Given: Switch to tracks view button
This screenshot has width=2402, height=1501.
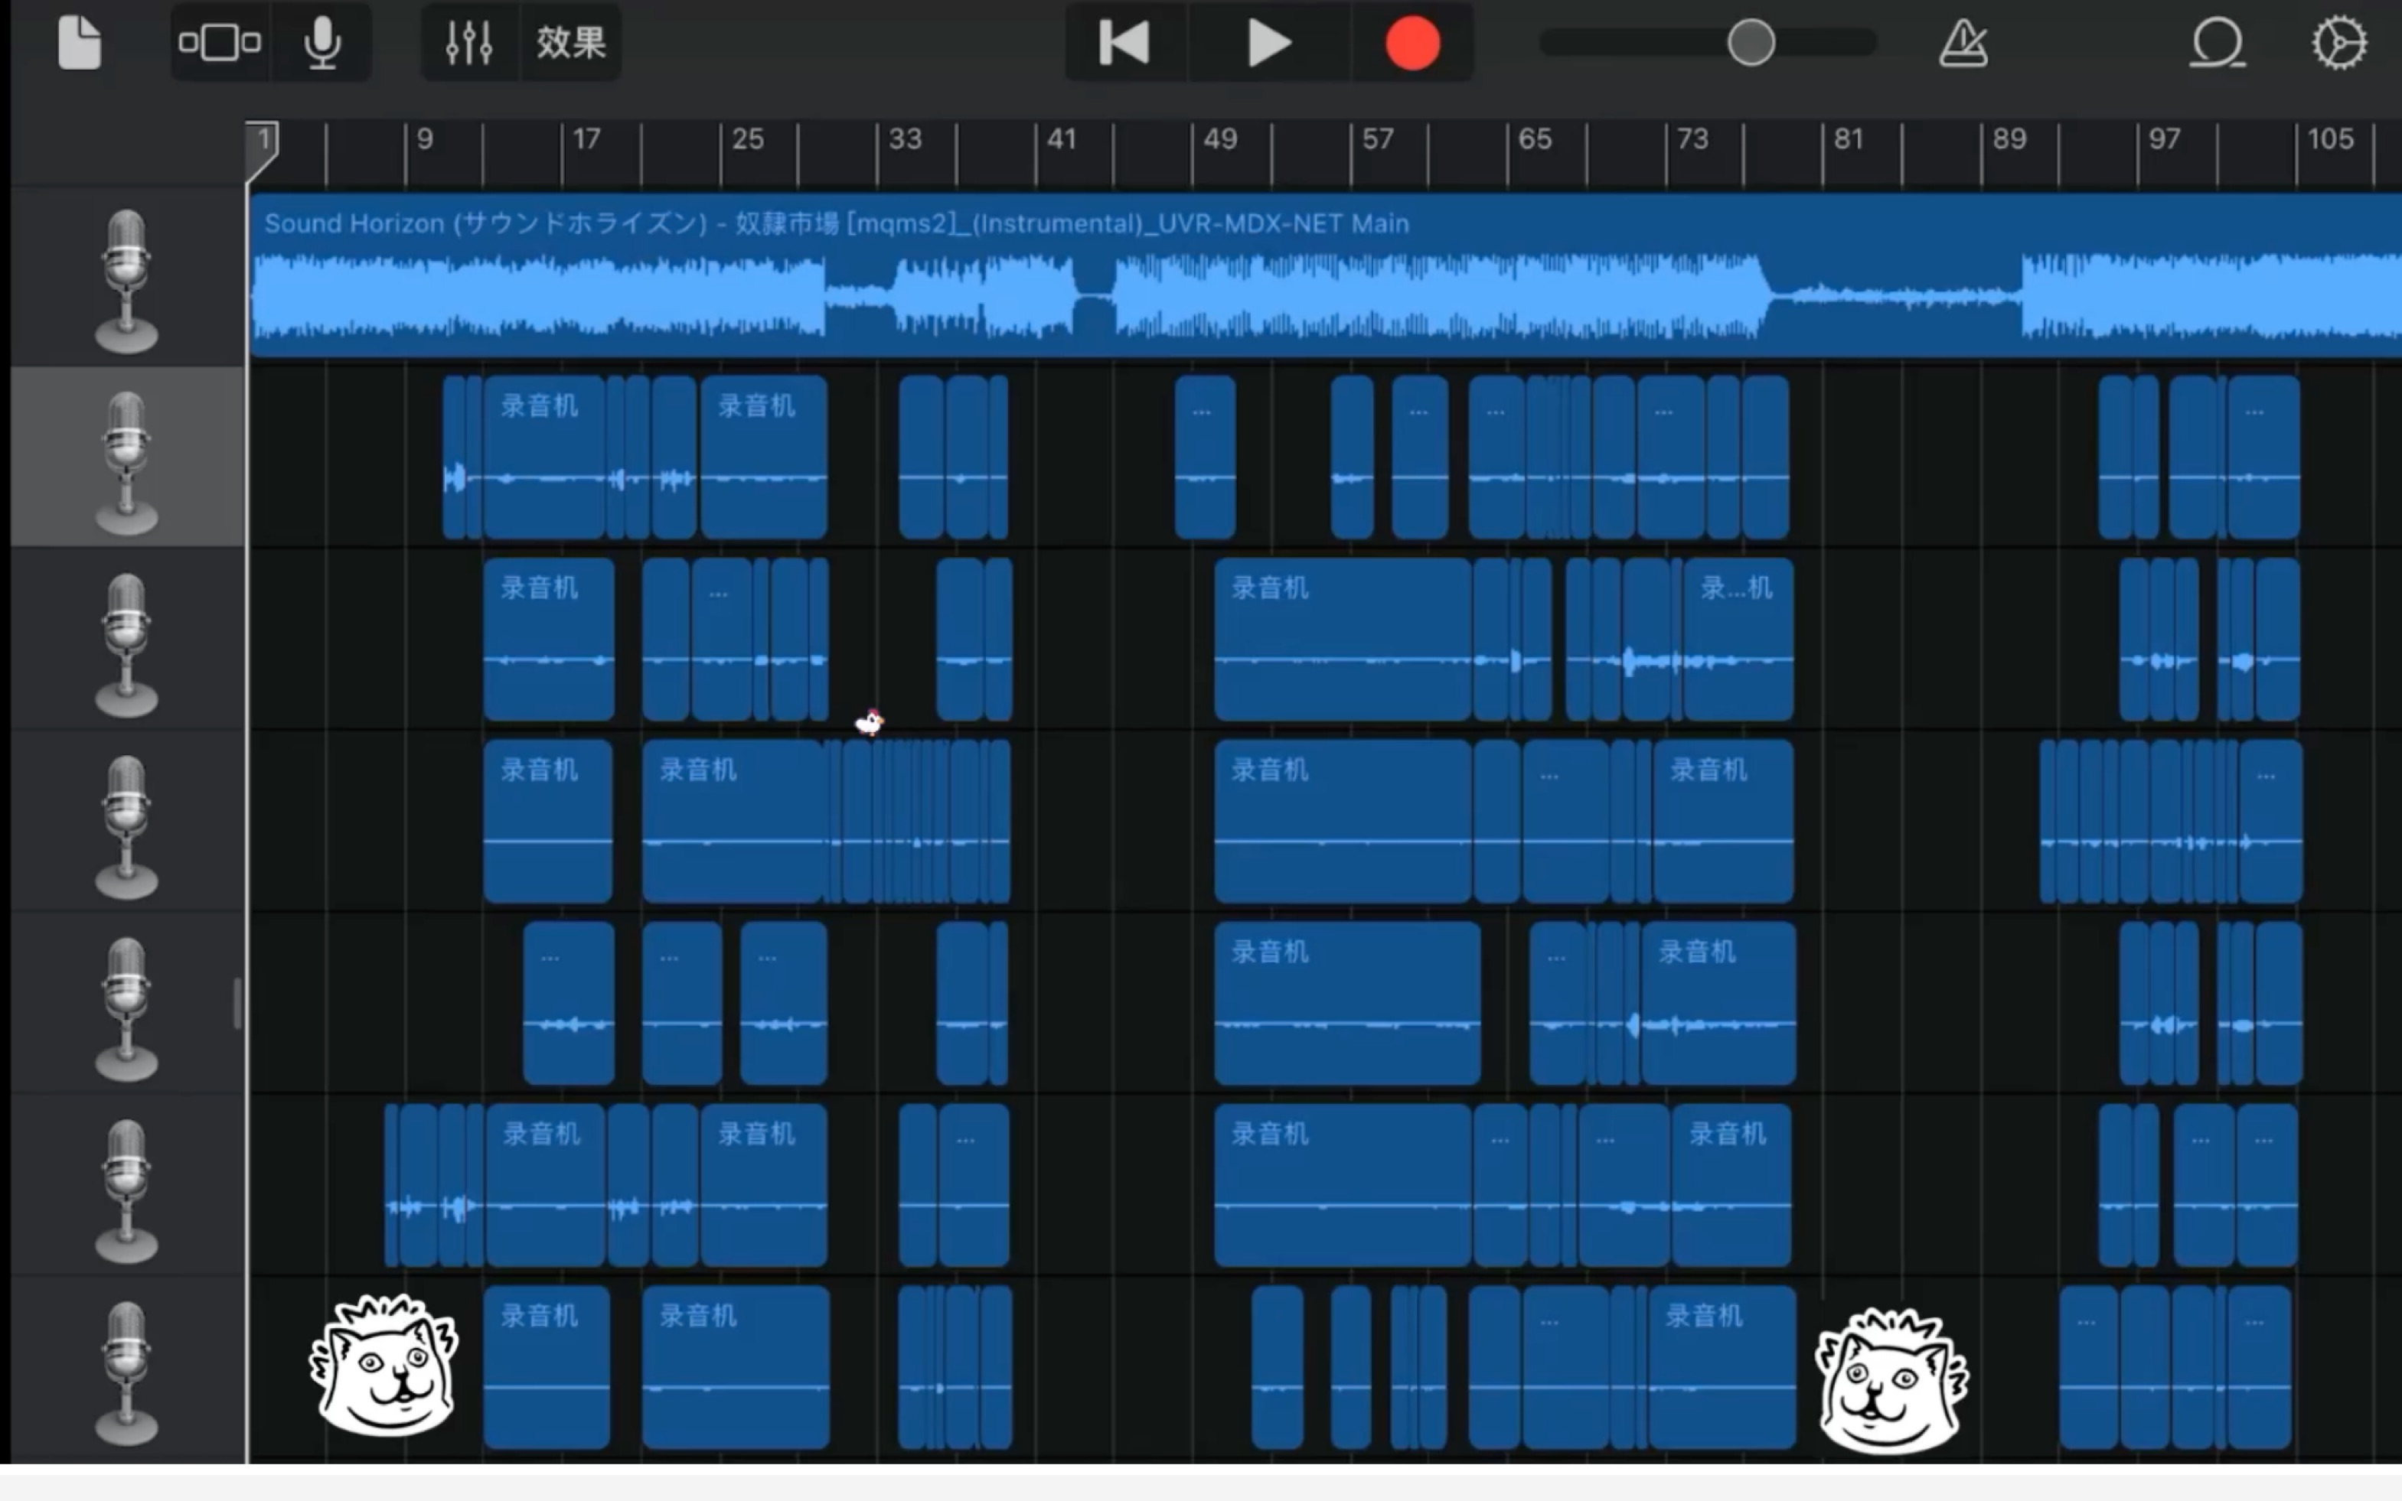Looking at the screenshot, I should [220, 43].
